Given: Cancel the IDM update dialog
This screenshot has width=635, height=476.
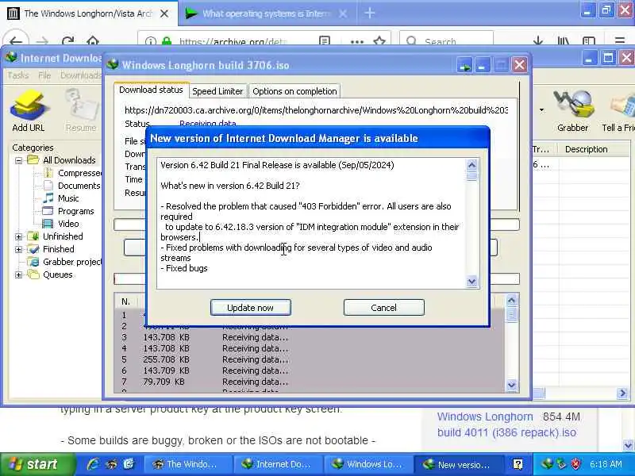Looking at the screenshot, I should [383, 308].
